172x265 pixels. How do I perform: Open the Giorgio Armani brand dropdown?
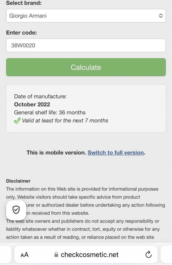[x=86, y=16]
